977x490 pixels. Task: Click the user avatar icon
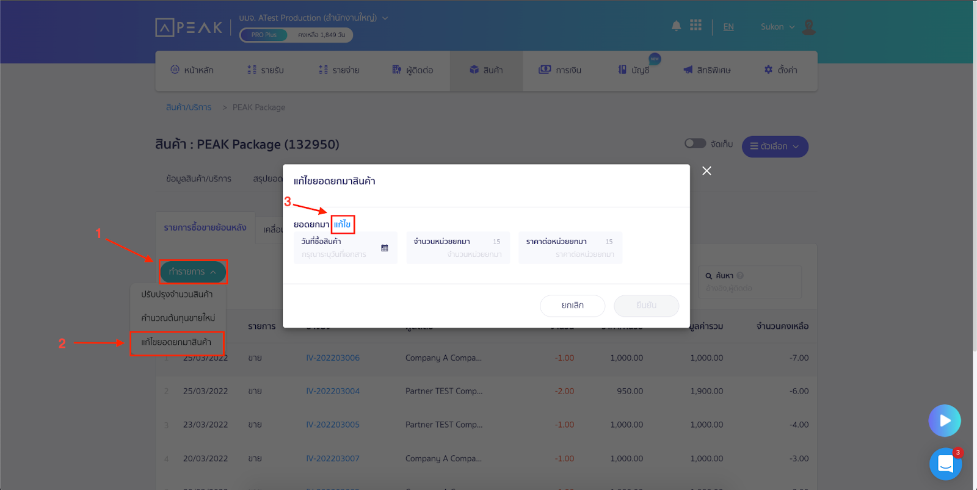(x=809, y=27)
